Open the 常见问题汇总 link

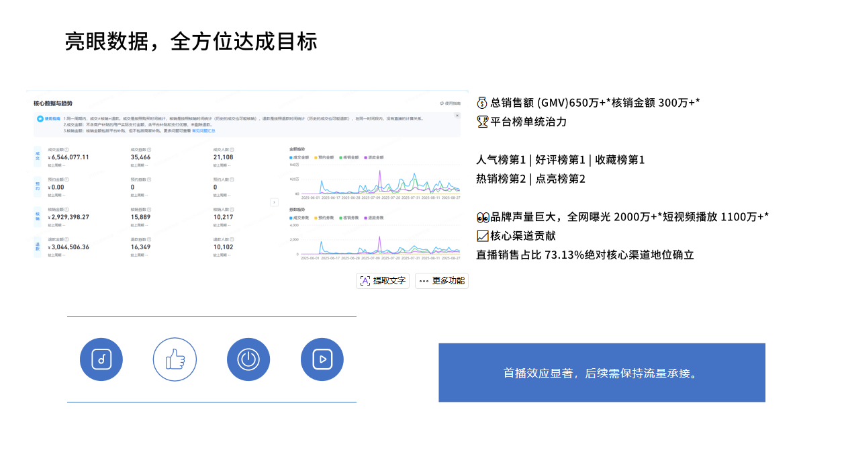coord(203,130)
